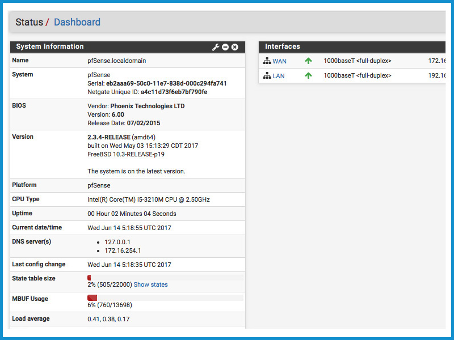Image resolution: width=454 pixels, height=340 pixels.
Task: Click the 2% (505/22000) state count
Action: point(110,284)
